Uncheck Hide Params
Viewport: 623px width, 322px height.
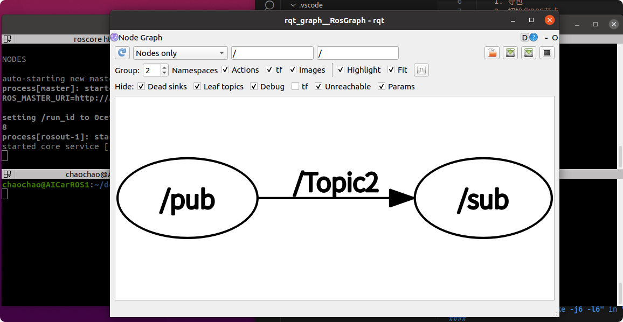(x=382, y=87)
